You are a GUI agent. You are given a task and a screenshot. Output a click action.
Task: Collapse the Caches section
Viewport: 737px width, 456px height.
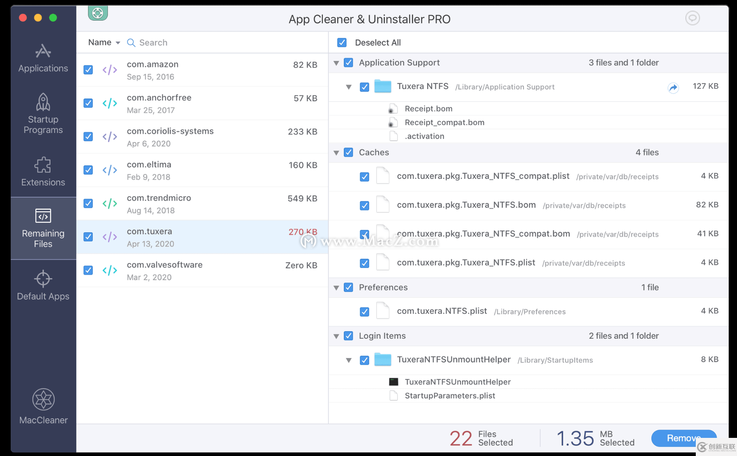(x=336, y=153)
